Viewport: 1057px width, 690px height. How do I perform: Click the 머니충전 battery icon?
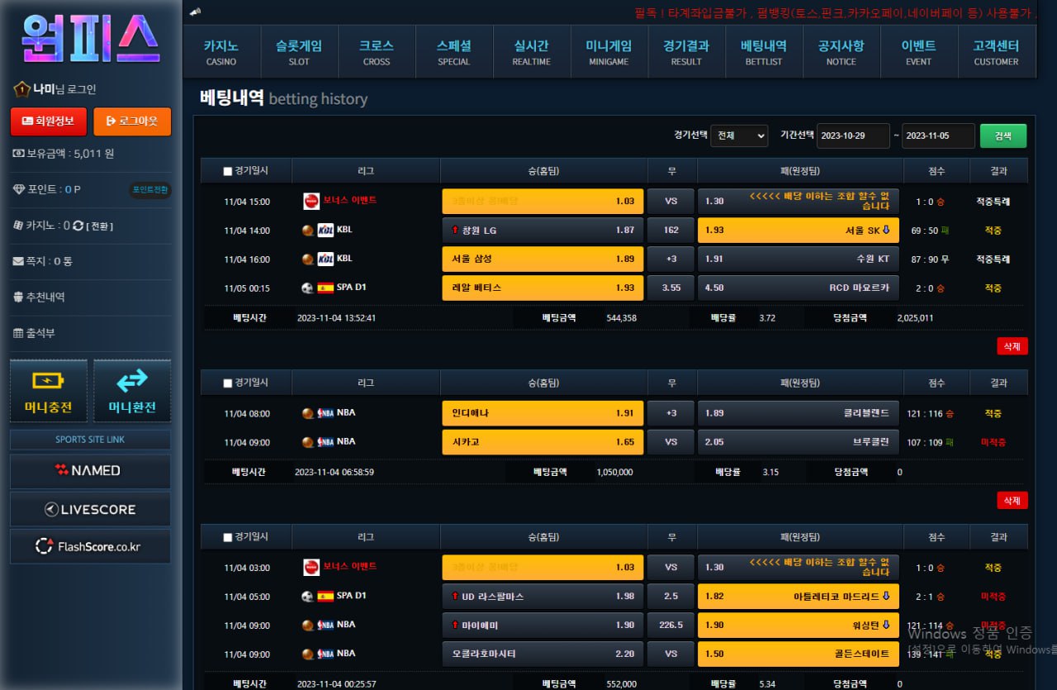tap(48, 381)
